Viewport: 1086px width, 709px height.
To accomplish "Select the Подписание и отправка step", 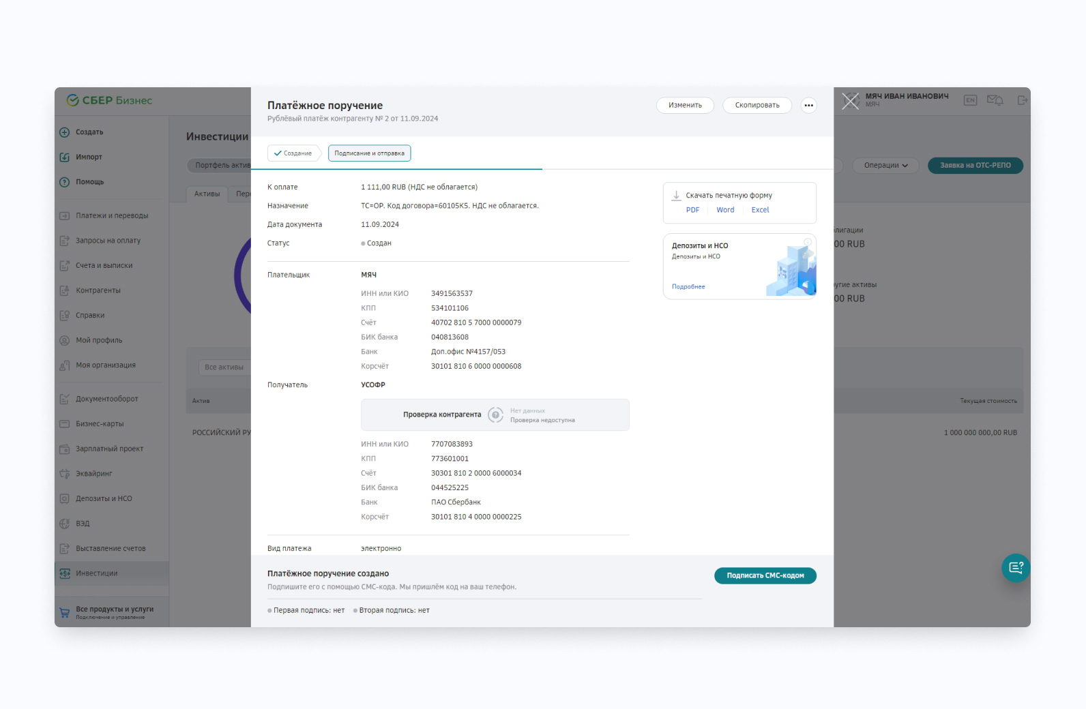I will [369, 153].
